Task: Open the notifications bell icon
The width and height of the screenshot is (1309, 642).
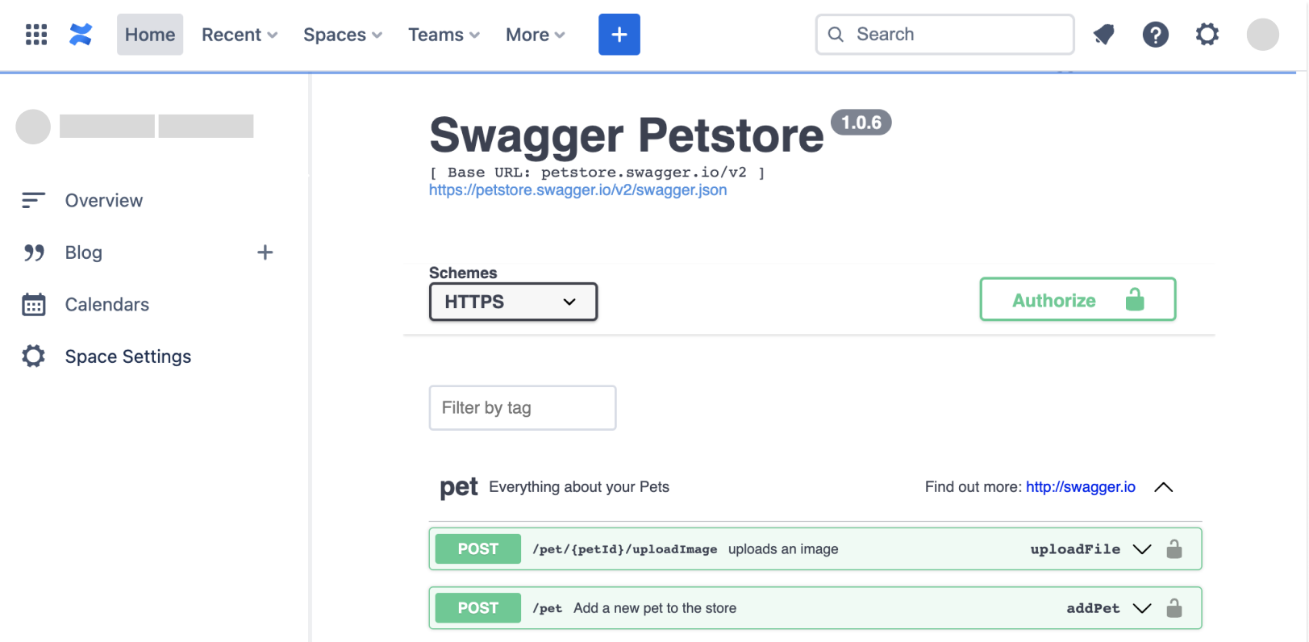Action: click(x=1103, y=35)
